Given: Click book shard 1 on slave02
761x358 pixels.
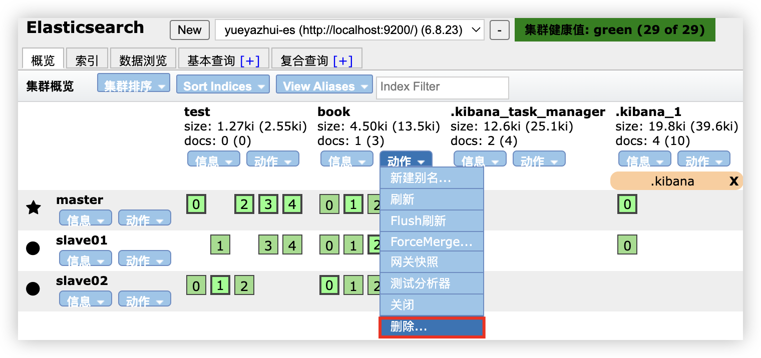Looking at the screenshot, I should [353, 285].
